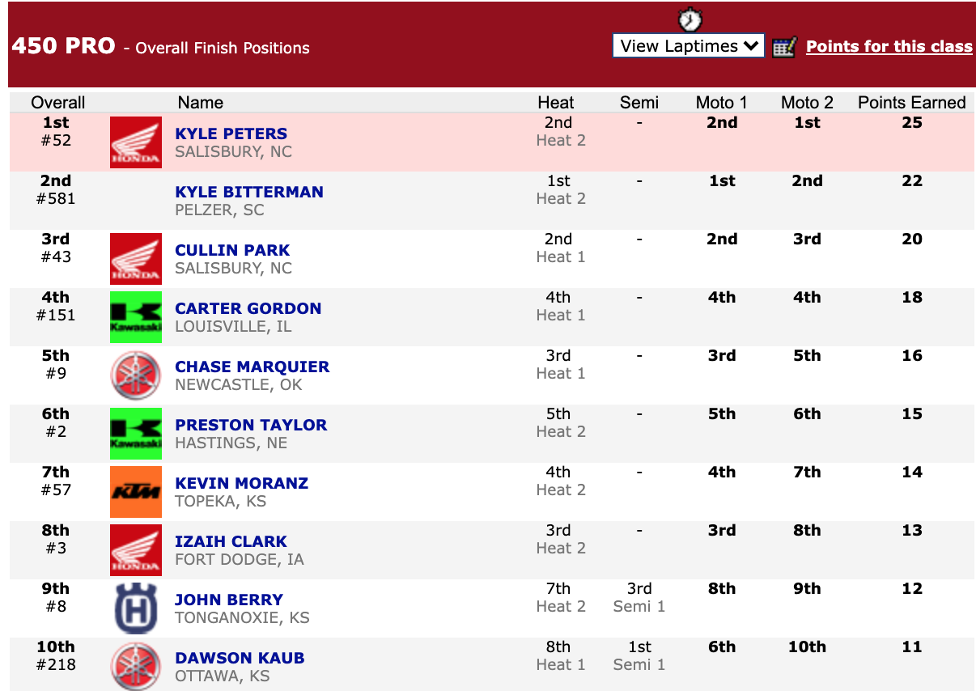
Task: Open the View Laptimes dropdown
Action: tap(688, 46)
